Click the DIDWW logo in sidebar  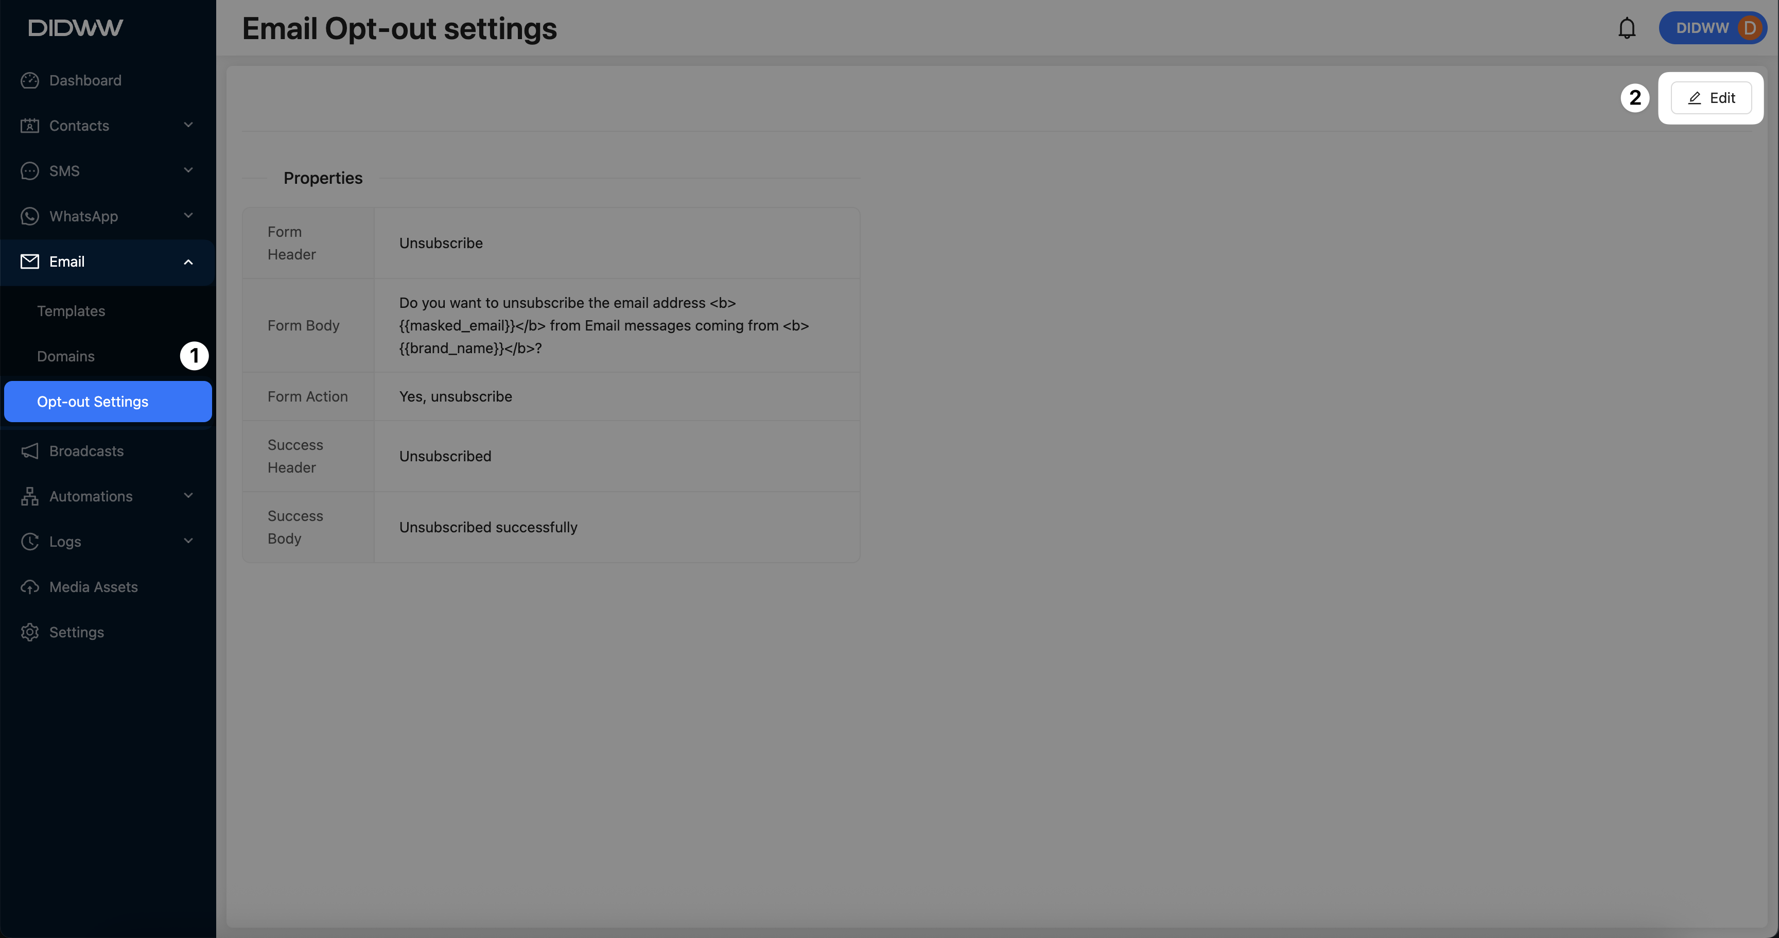(x=75, y=28)
